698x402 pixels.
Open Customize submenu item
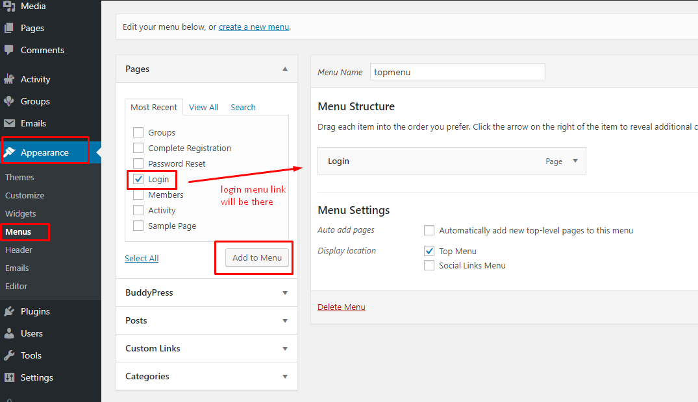click(x=25, y=196)
